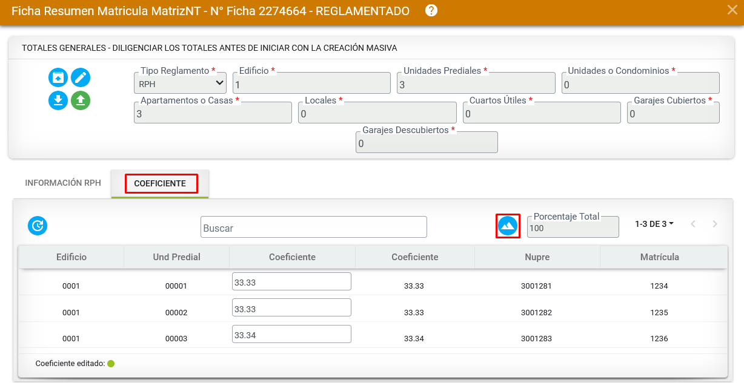
Task: Click the Und Predial cell 00002
Action: (176, 313)
